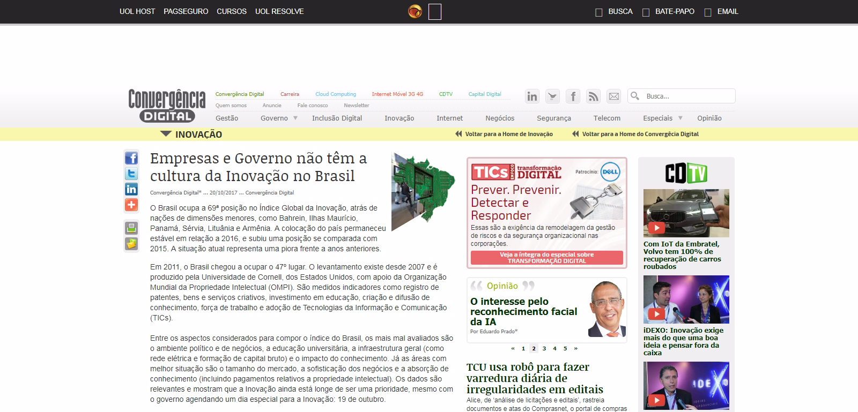Collapse the INOVAÇÃO section triangle
Screen dimensions: 858x412
click(x=166, y=134)
